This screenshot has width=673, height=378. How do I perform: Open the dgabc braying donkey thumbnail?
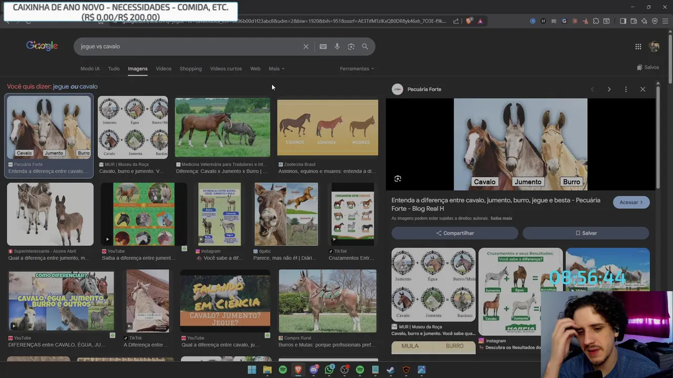(x=286, y=214)
